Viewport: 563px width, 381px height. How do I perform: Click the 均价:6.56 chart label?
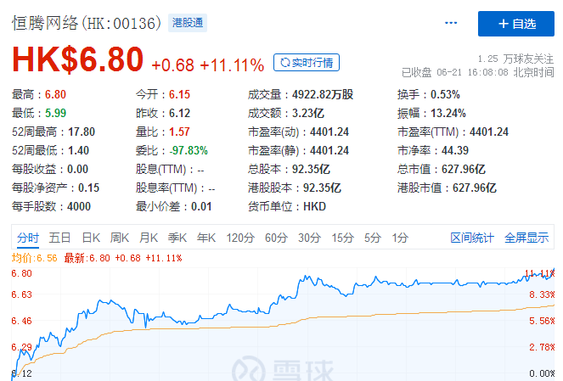(35, 258)
